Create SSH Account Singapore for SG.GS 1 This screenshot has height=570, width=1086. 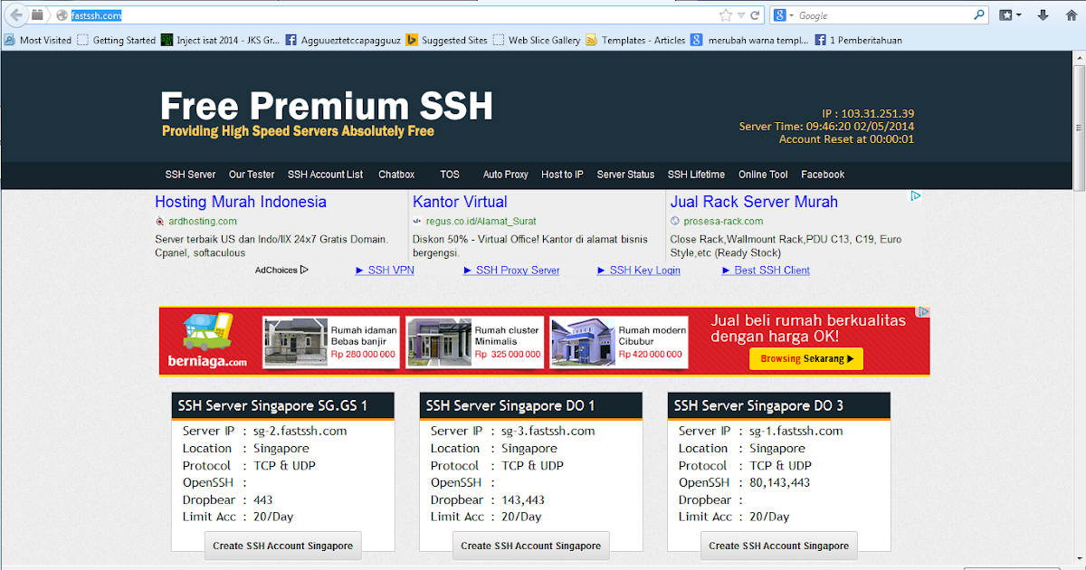pos(282,546)
